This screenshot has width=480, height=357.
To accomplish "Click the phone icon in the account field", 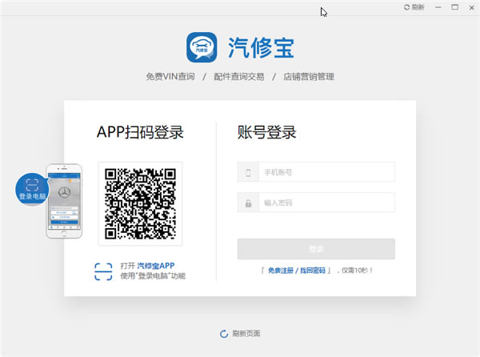I will 248,172.
